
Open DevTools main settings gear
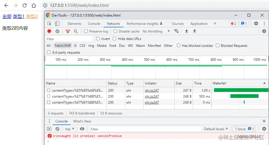tap(256, 23)
